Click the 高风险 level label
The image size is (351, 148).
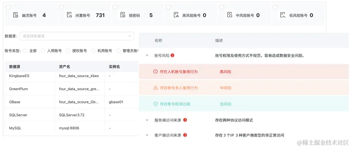[x=226, y=72]
